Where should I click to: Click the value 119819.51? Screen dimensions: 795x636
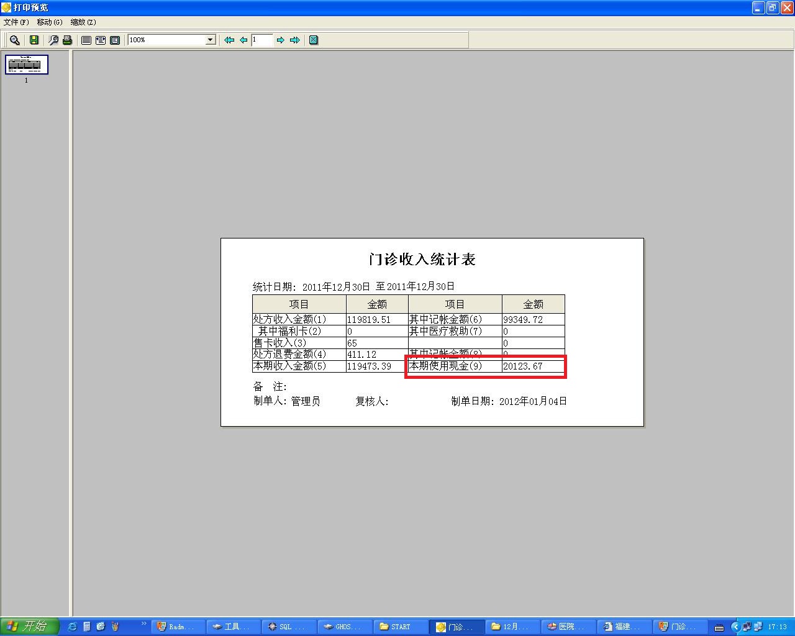369,320
